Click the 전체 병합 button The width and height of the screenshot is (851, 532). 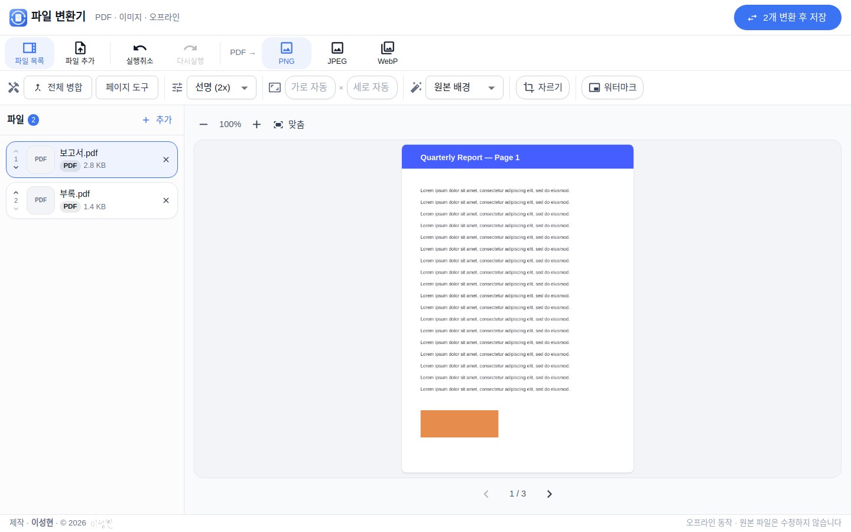click(58, 87)
